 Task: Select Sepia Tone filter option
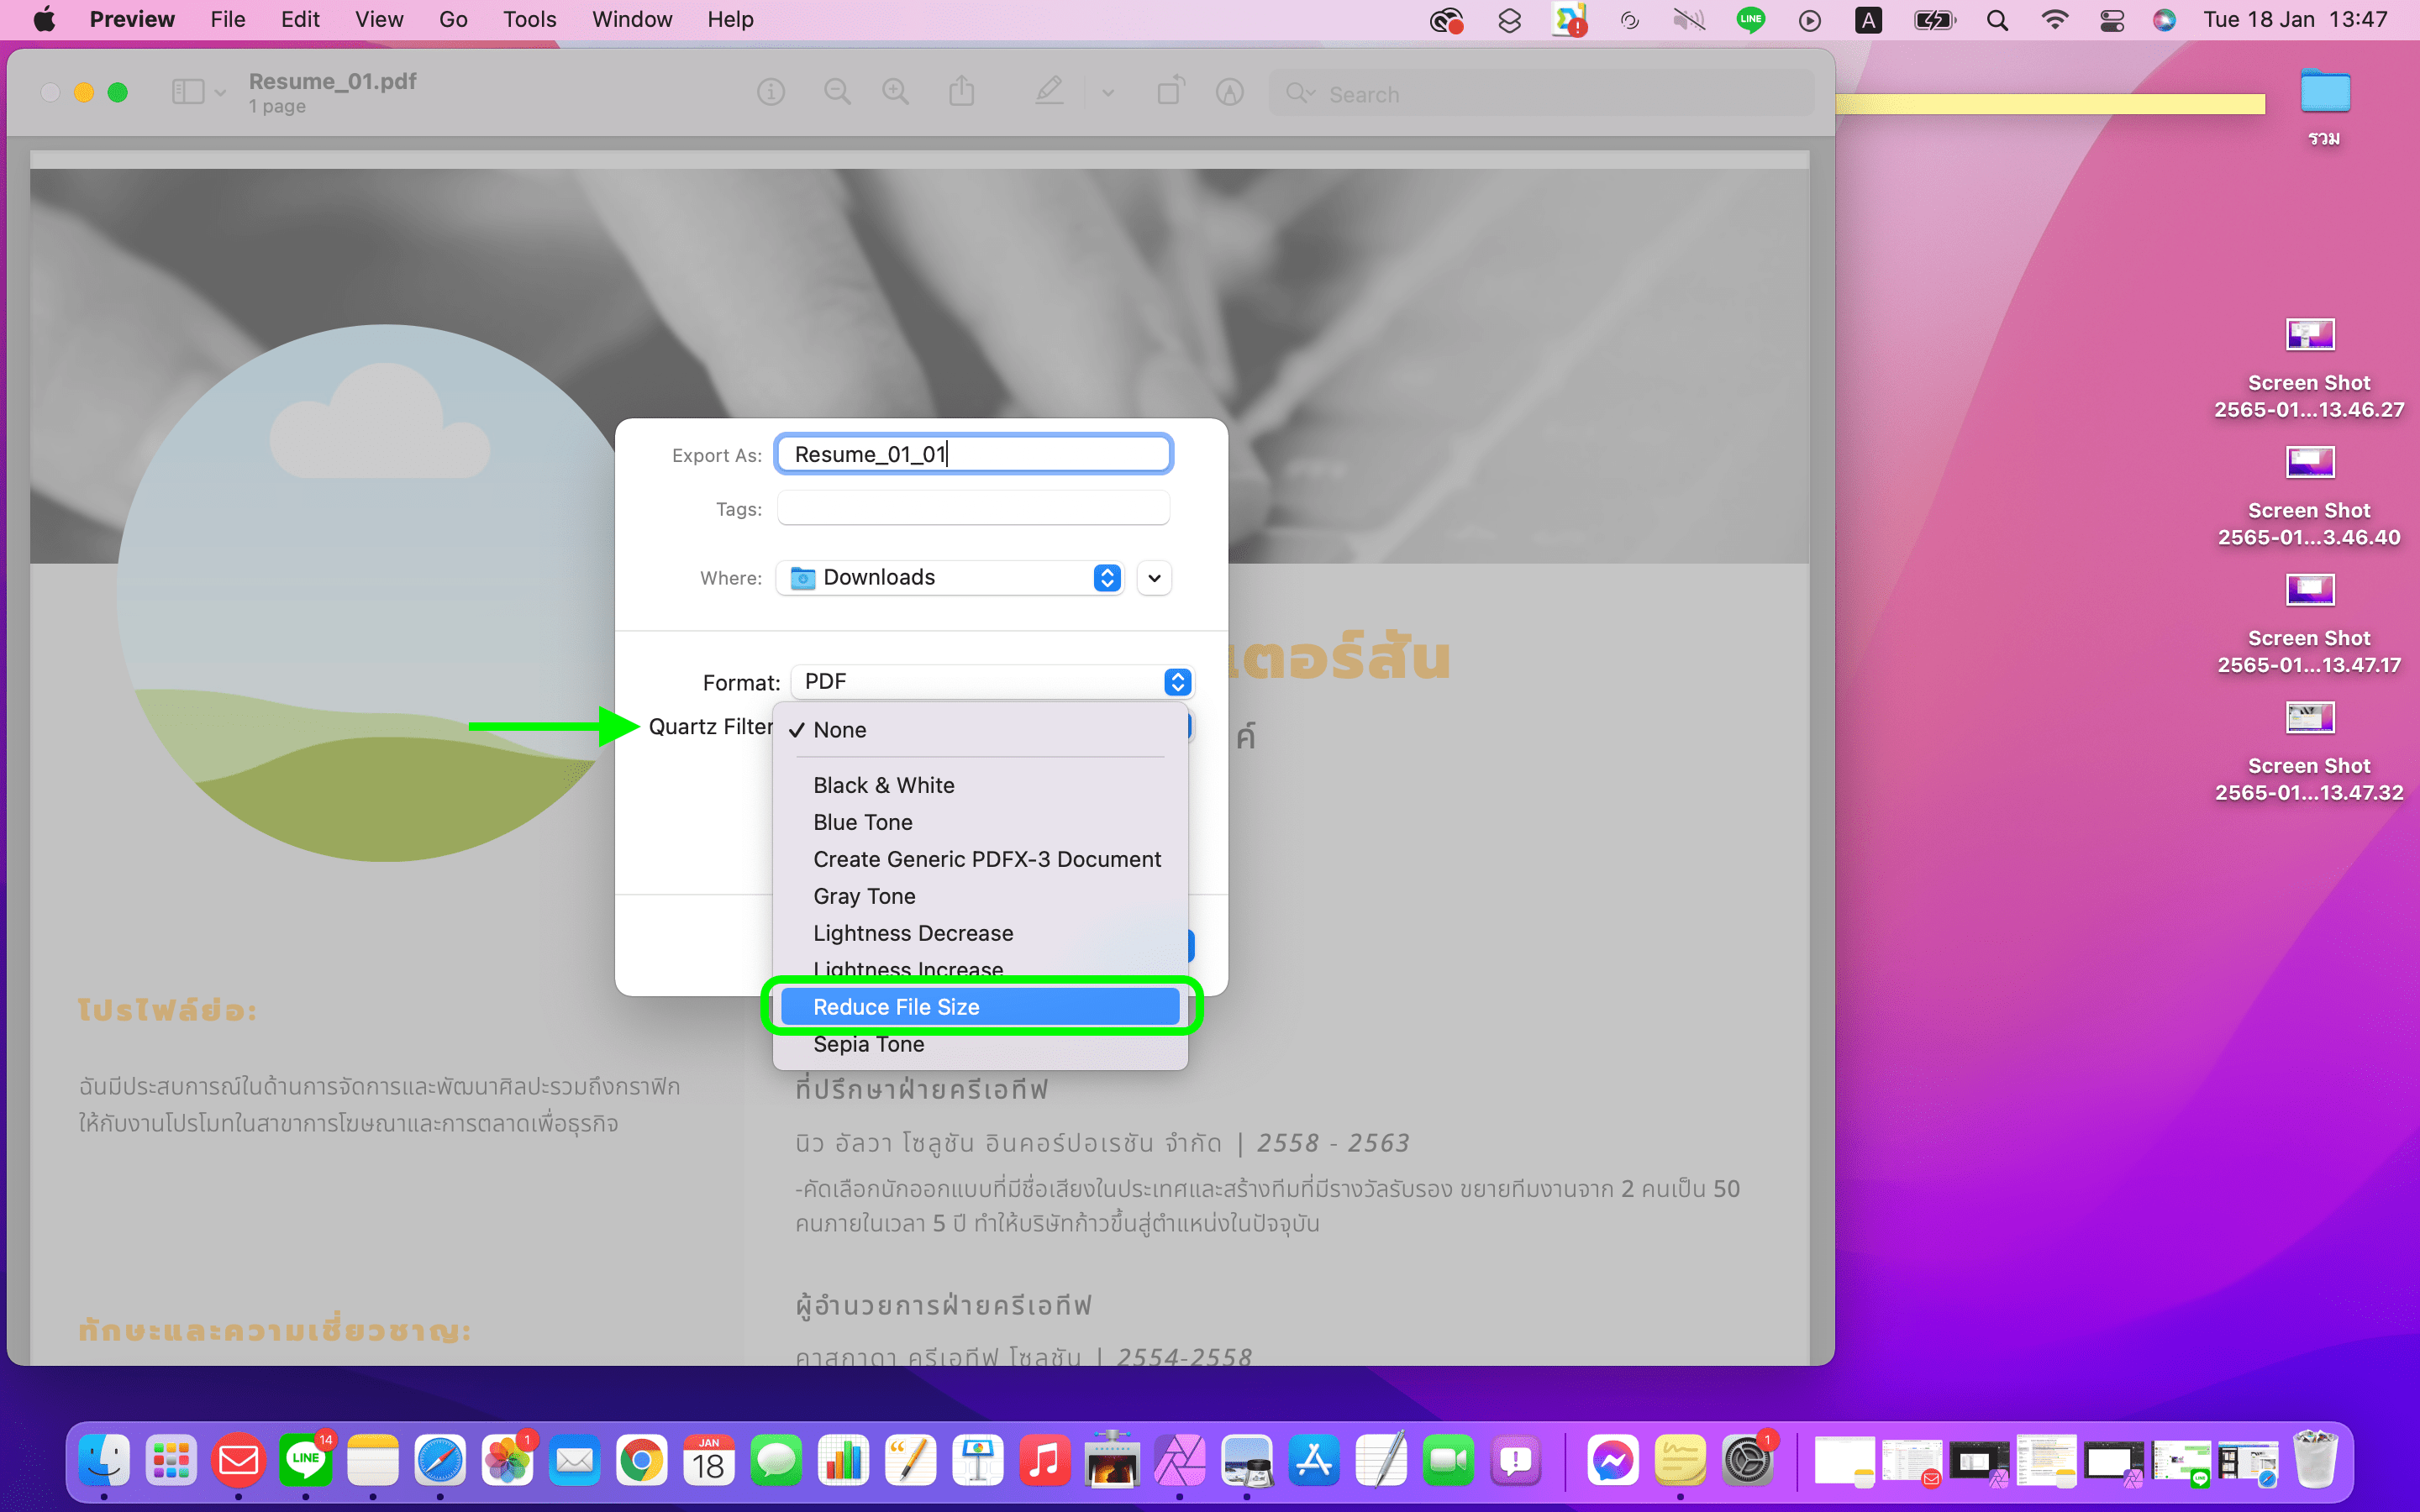(868, 1044)
